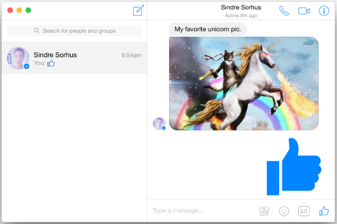The width and height of the screenshot is (337, 224).
Task: Open the emoji picker smiley
Action: pos(284,211)
